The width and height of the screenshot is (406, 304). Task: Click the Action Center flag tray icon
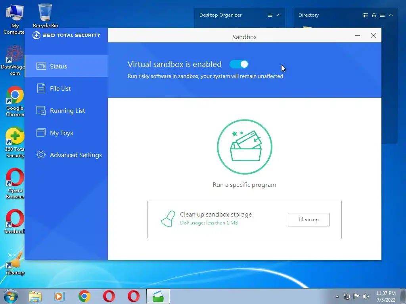[356, 296]
